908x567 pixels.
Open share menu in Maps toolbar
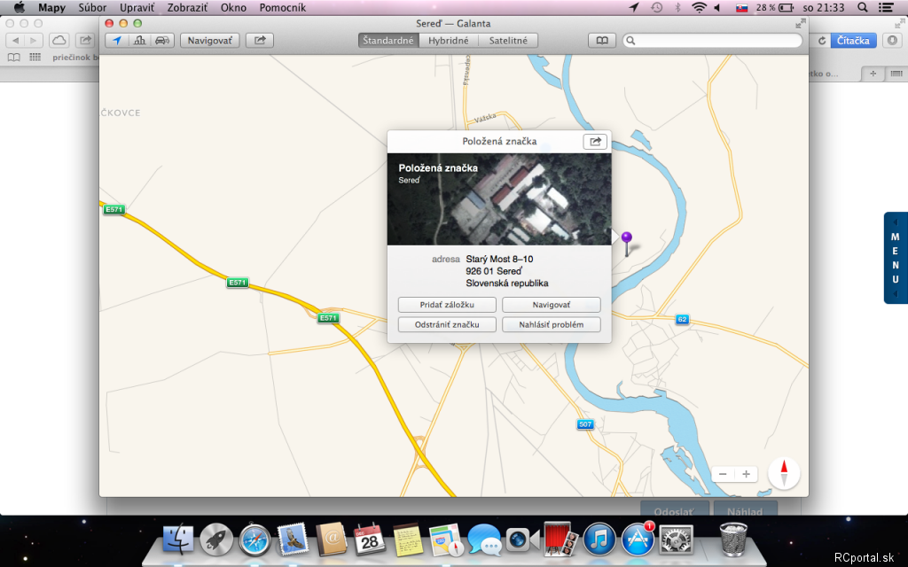point(260,41)
